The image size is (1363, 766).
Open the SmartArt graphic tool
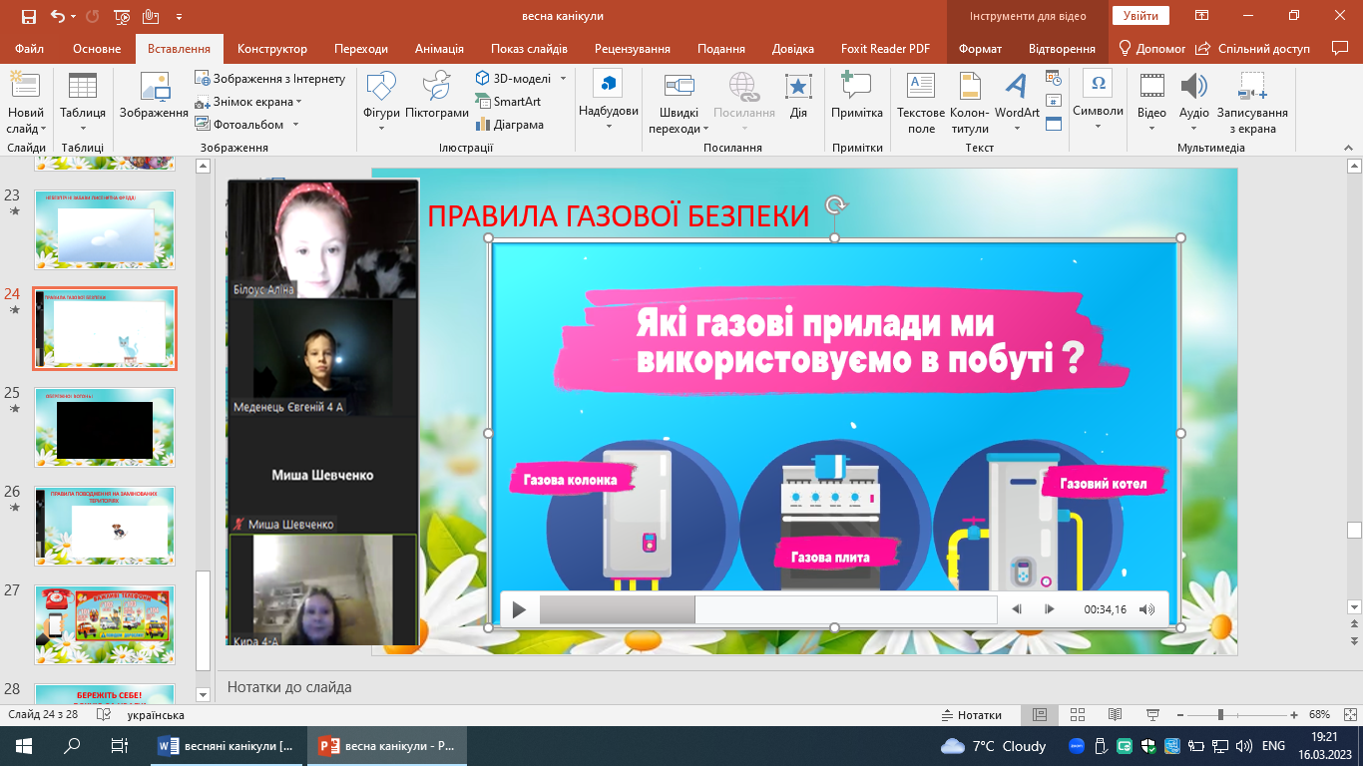(x=509, y=102)
